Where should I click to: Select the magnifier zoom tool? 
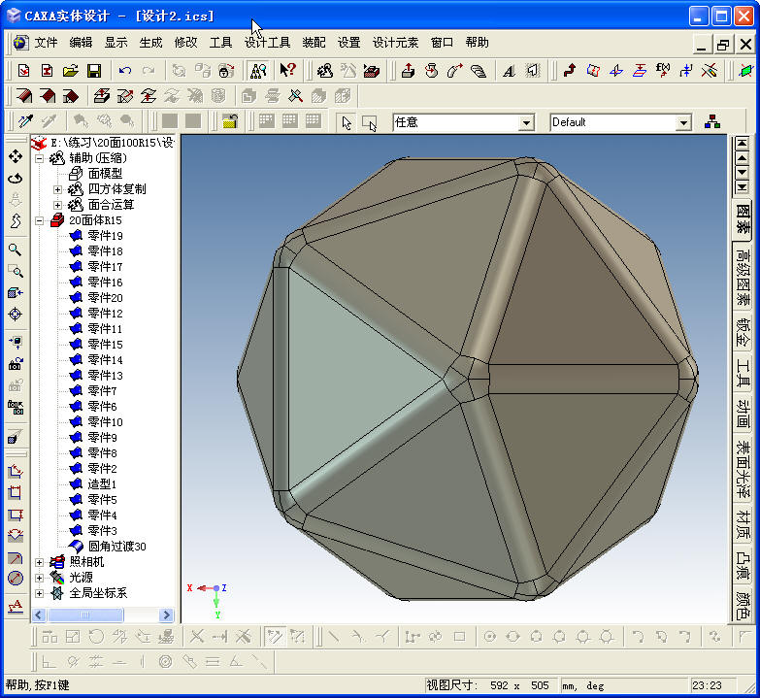15,249
